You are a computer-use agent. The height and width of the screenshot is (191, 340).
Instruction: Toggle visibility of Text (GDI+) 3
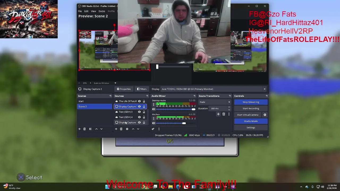pos(139,112)
